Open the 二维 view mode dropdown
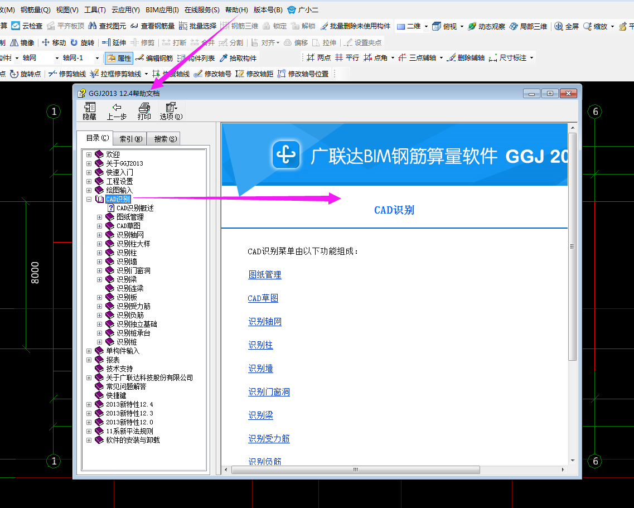The image size is (634, 508). (x=426, y=26)
